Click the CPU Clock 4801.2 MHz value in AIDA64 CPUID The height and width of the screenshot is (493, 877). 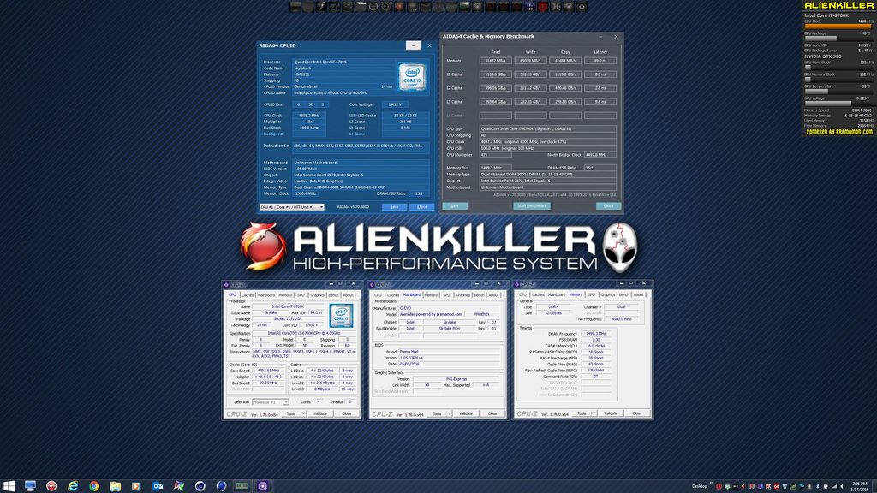coord(308,116)
